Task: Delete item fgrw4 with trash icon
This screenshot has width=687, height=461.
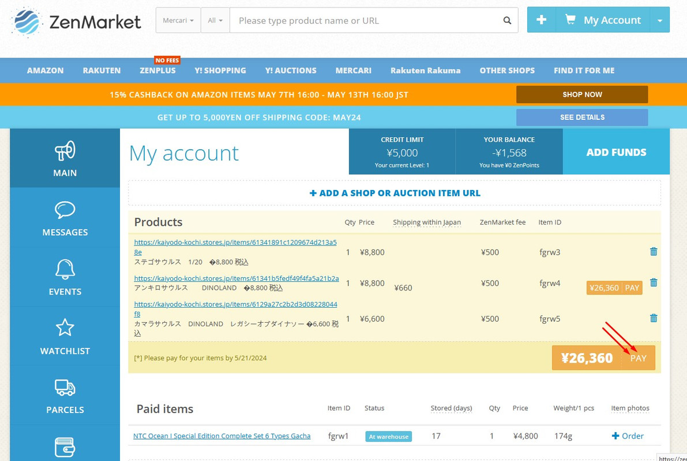Action: tap(654, 282)
